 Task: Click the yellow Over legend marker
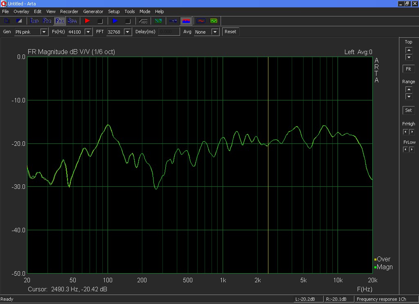pyautogui.click(x=376, y=259)
